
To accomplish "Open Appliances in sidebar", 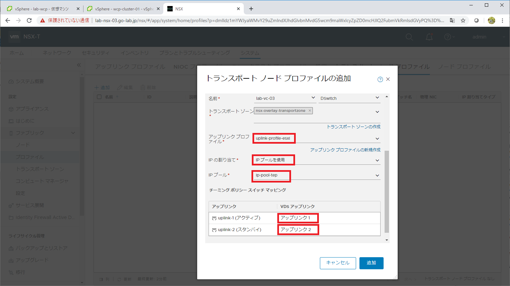I will [x=32, y=109].
